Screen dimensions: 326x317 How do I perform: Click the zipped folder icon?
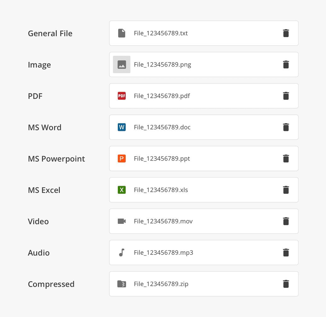122,284
